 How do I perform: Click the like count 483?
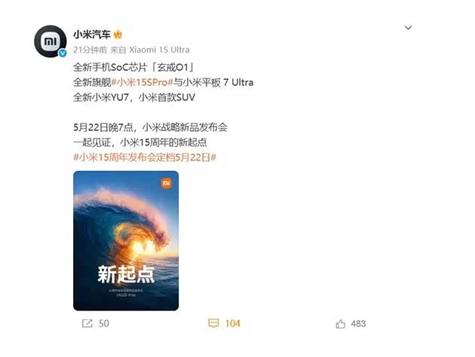click(358, 324)
